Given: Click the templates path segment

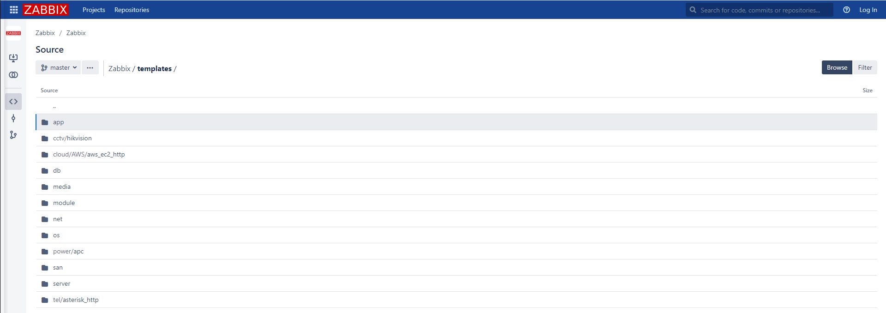Looking at the screenshot, I should coord(155,68).
